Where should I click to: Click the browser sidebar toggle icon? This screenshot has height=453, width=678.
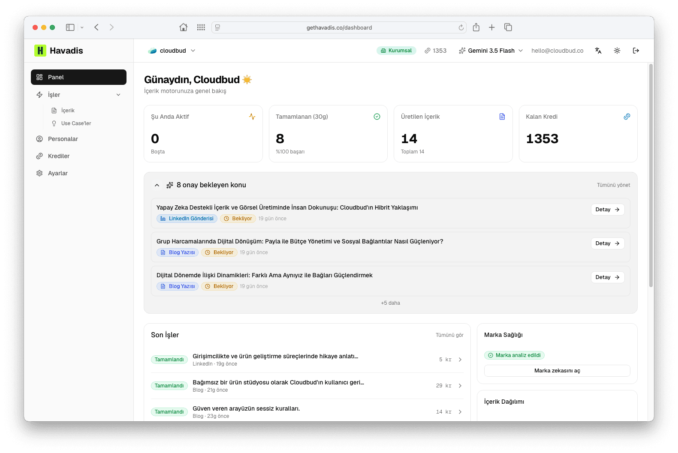70,27
